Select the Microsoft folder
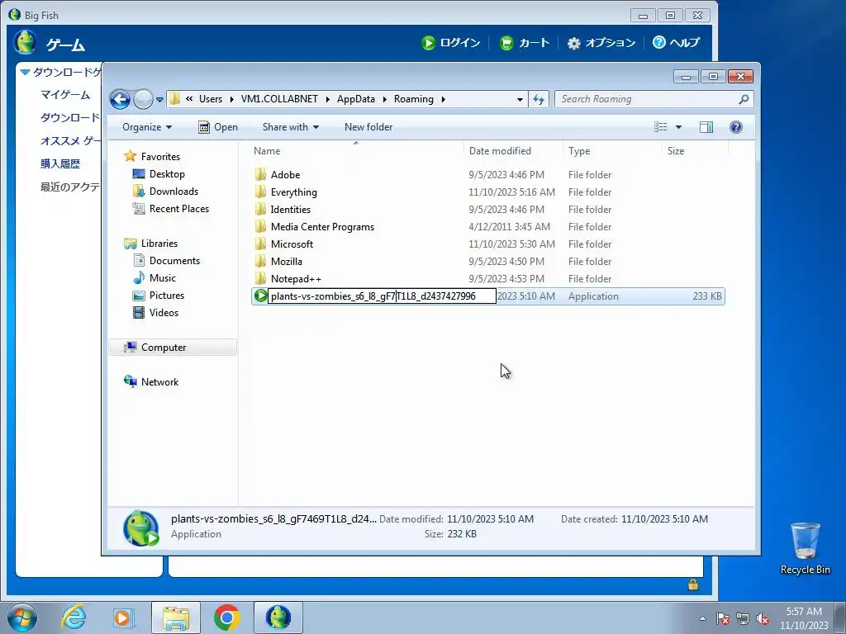The width and height of the screenshot is (846, 634). 292,244
